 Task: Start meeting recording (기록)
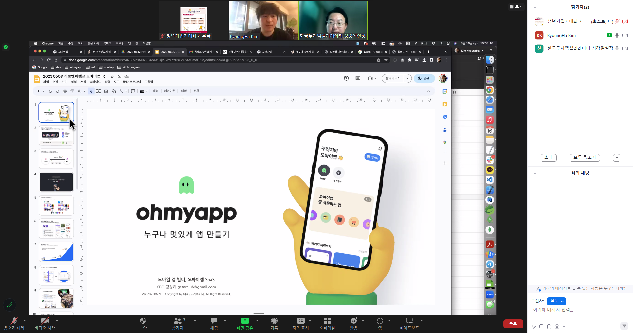tap(274, 323)
